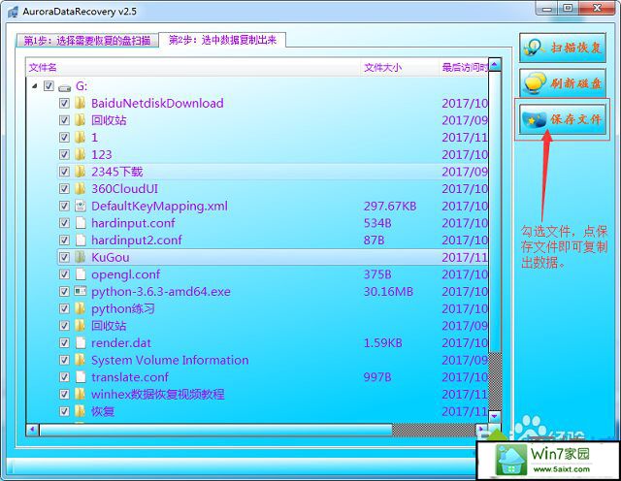This screenshot has width=621, height=481.
Task: Toggle the checkbox for folder 123
Action: [x=64, y=154]
